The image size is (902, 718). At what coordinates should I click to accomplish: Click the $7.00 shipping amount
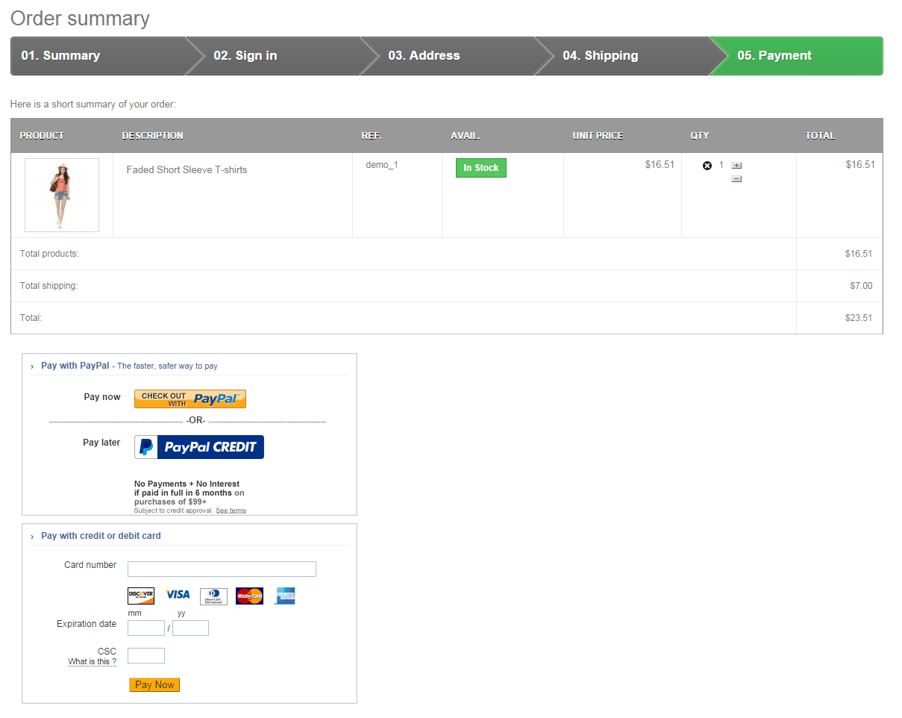[861, 286]
